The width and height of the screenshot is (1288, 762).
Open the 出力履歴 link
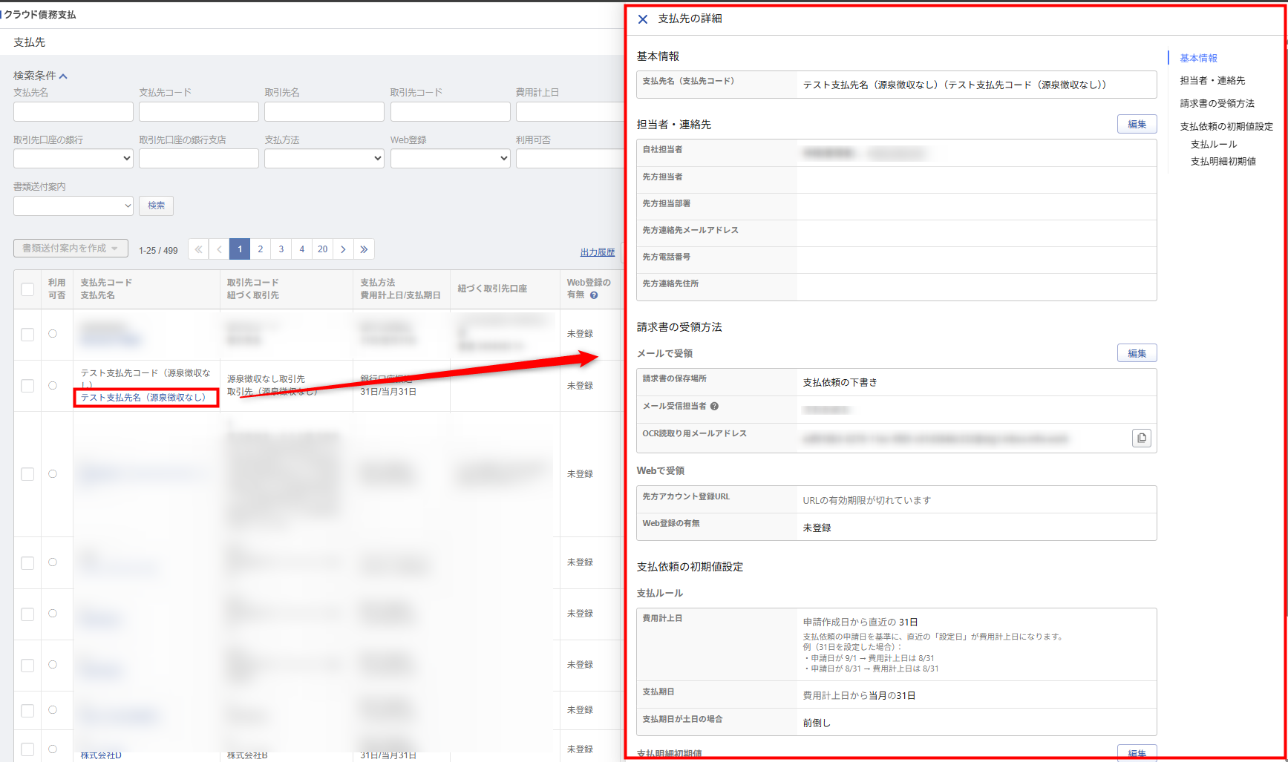click(597, 252)
